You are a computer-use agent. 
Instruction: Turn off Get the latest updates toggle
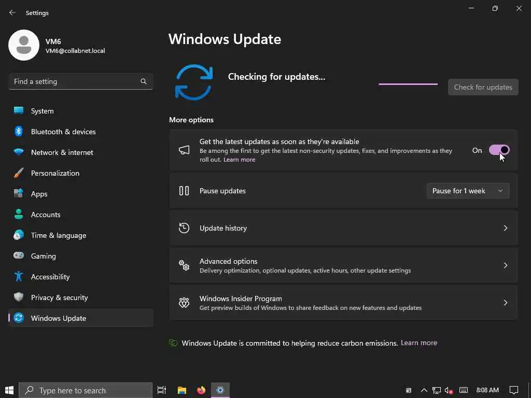coord(499,150)
